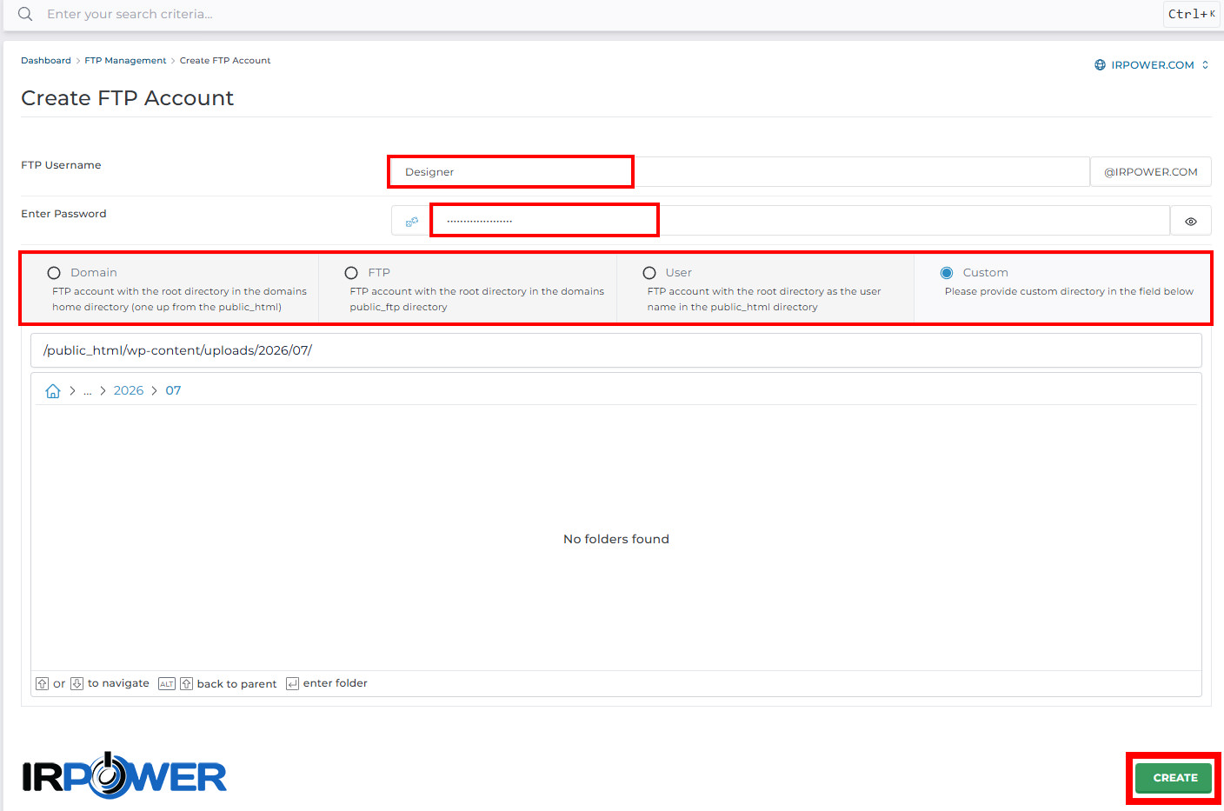Click the domain selector up-down arrows

tap(1205, 65)
